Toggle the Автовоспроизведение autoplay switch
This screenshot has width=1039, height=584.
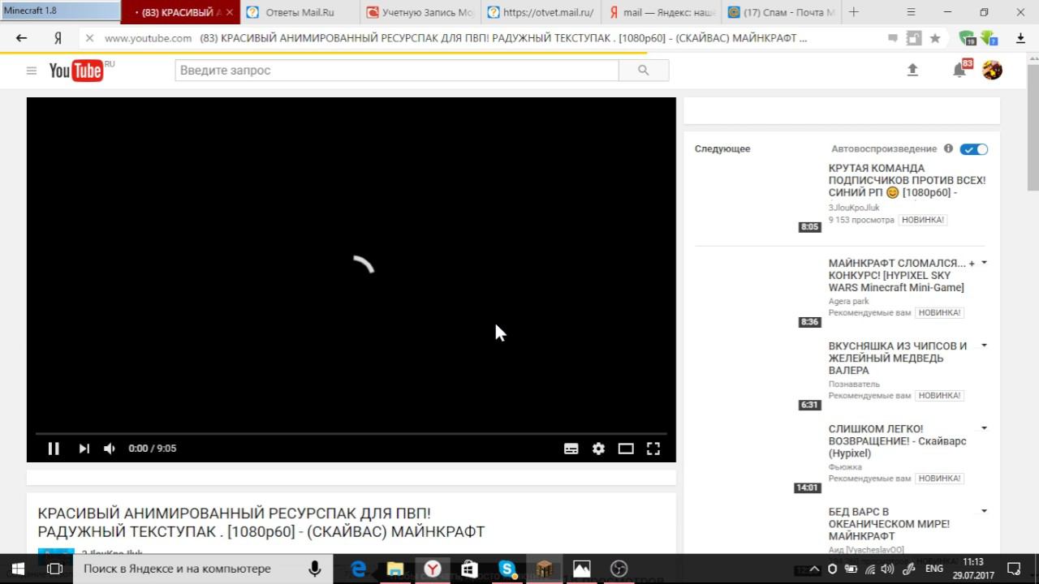(974, 149)
